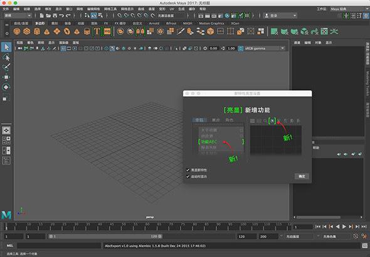Click the Undo arrow in status line
The height and width of the screenshot is (257, 370).
pos(61,16)
